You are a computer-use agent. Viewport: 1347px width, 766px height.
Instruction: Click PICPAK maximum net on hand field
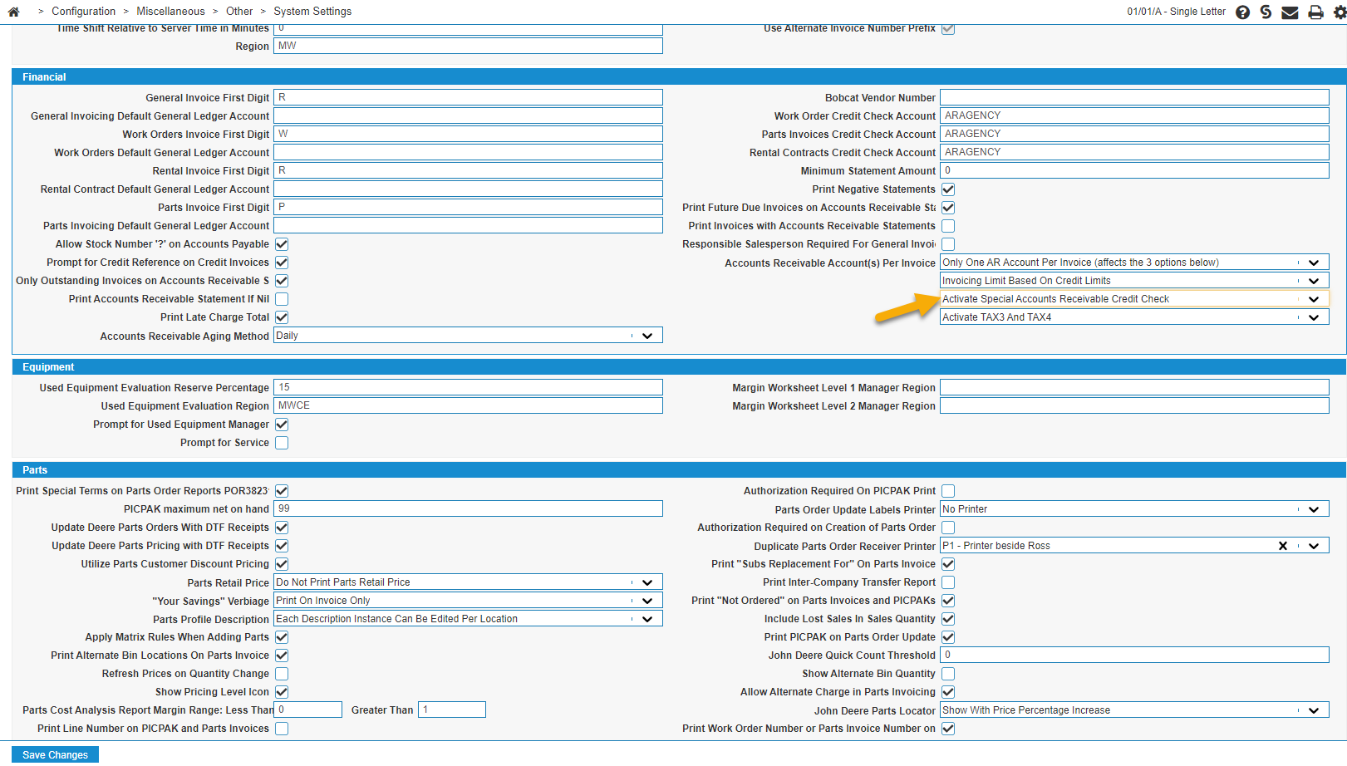468,508
